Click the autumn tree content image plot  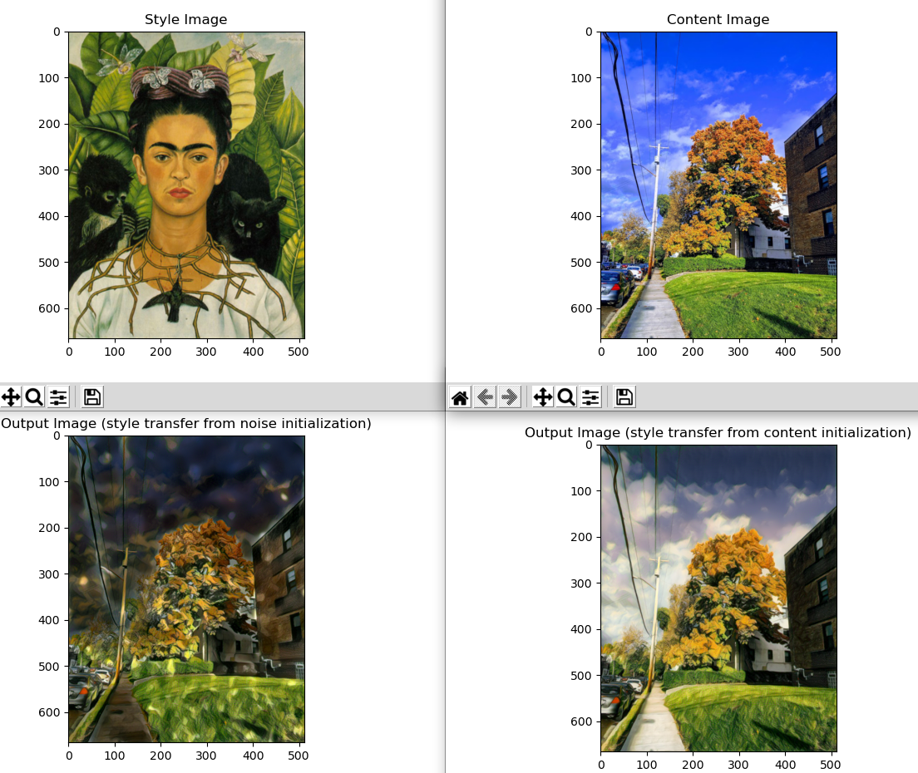pyautogui.click(x=719, y=185)
